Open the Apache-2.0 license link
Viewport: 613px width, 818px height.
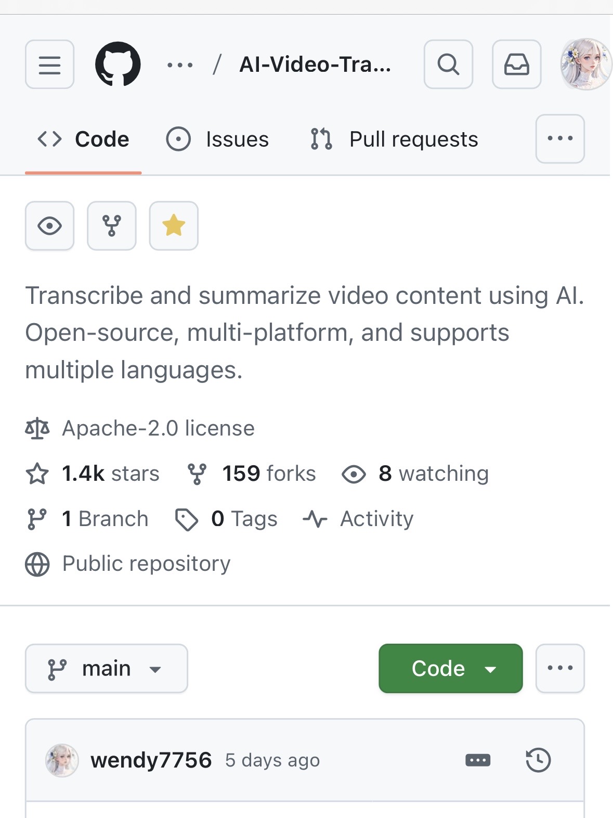158,428
